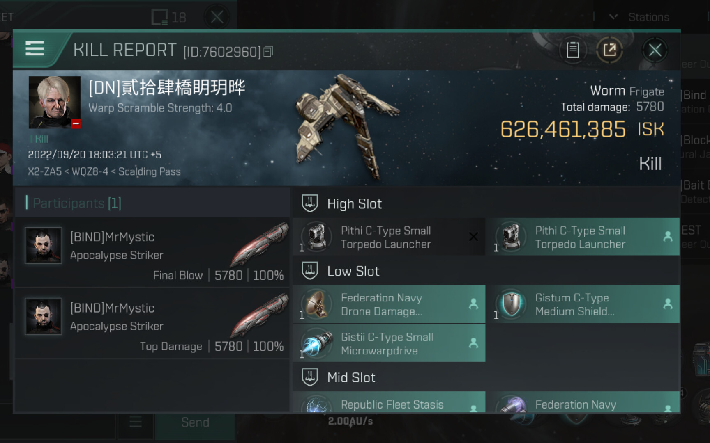
Task: Copy the kill report ID
Action: point(268,52)
